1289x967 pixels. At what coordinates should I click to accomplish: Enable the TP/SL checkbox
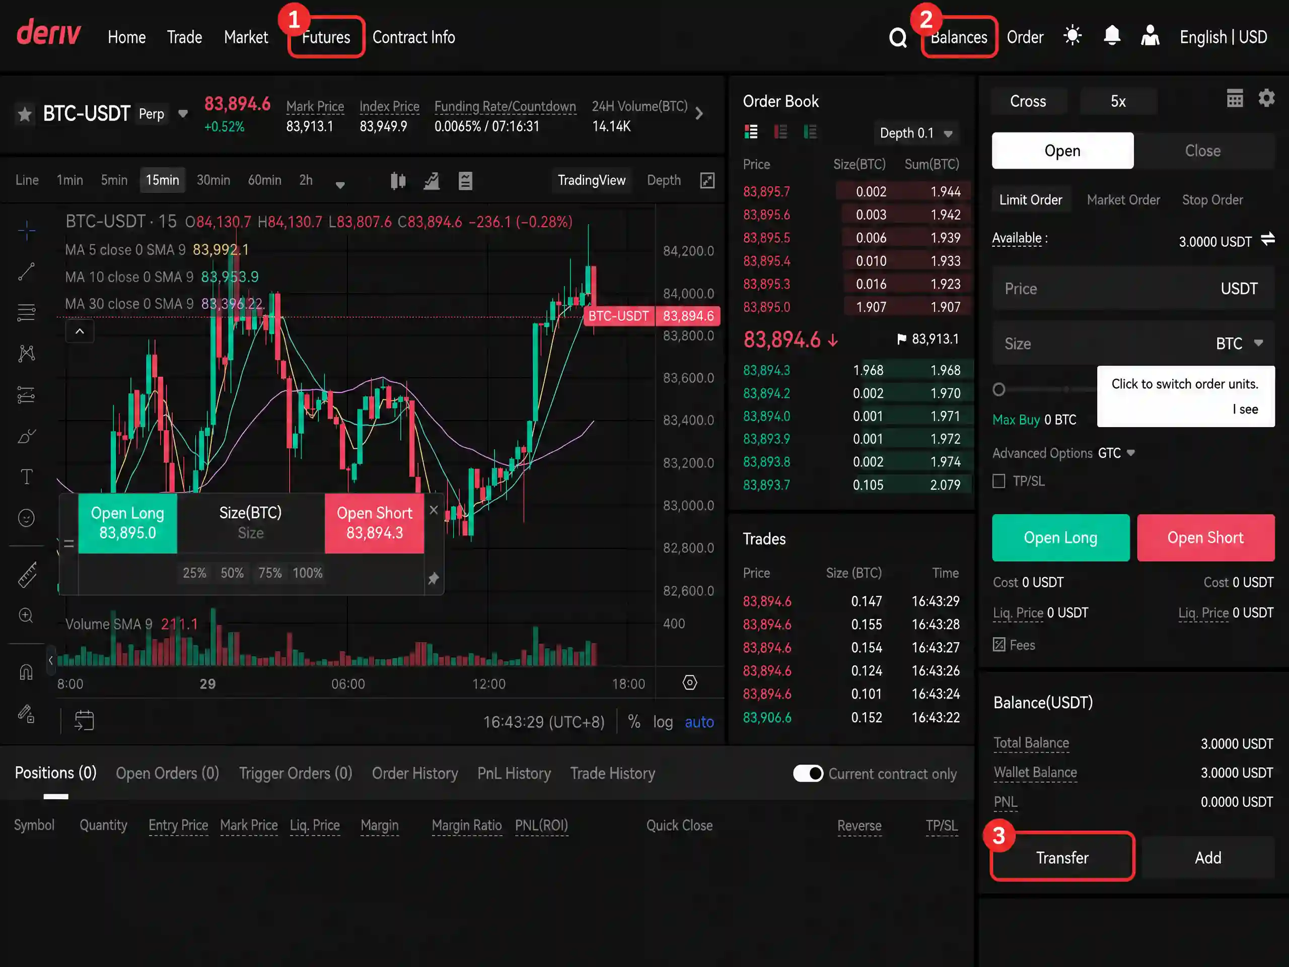click(x=999, y=481)
